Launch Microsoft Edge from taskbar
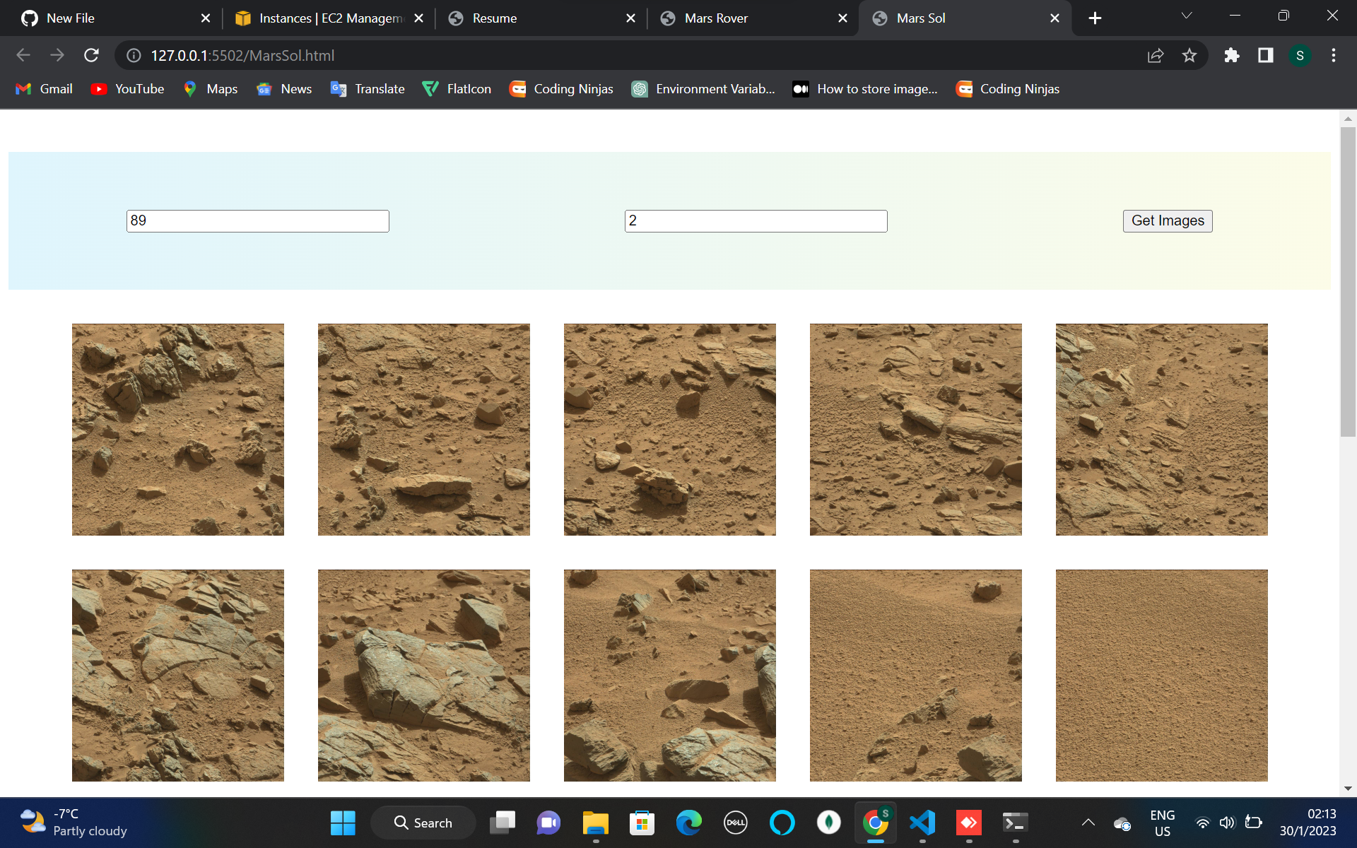 (x=688, y=823)
